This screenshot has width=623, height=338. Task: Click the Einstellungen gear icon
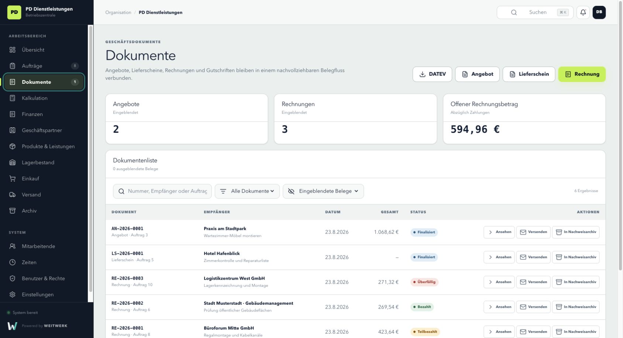pos(13,294)
